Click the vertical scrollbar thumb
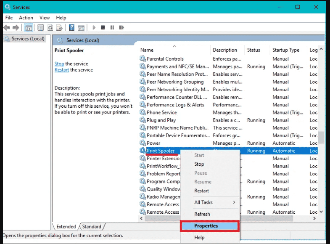Screen dimensions: 330x244 pyautogui.click(x=321, y=138)
